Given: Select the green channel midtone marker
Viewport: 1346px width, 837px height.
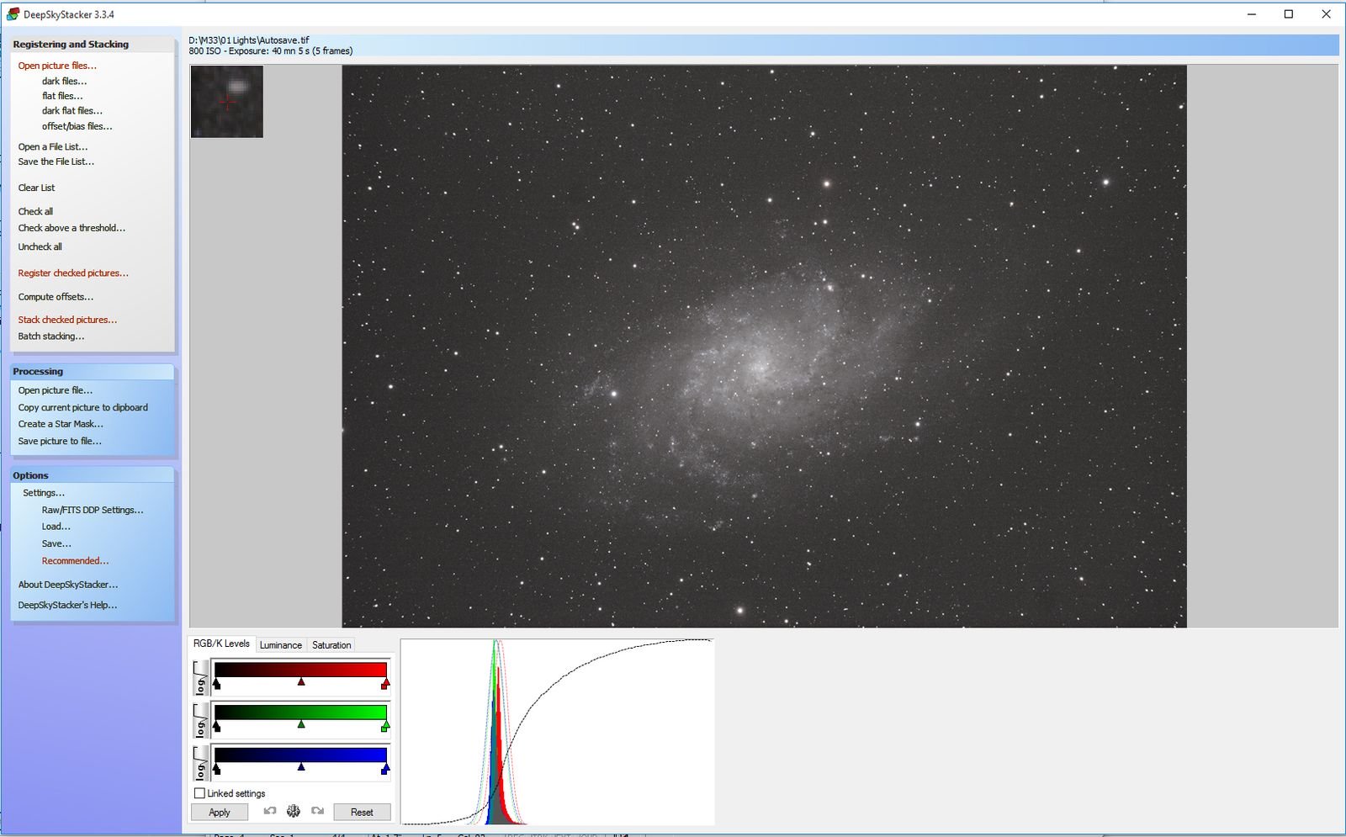Looking at the screenshot, I should click(301, 724).
